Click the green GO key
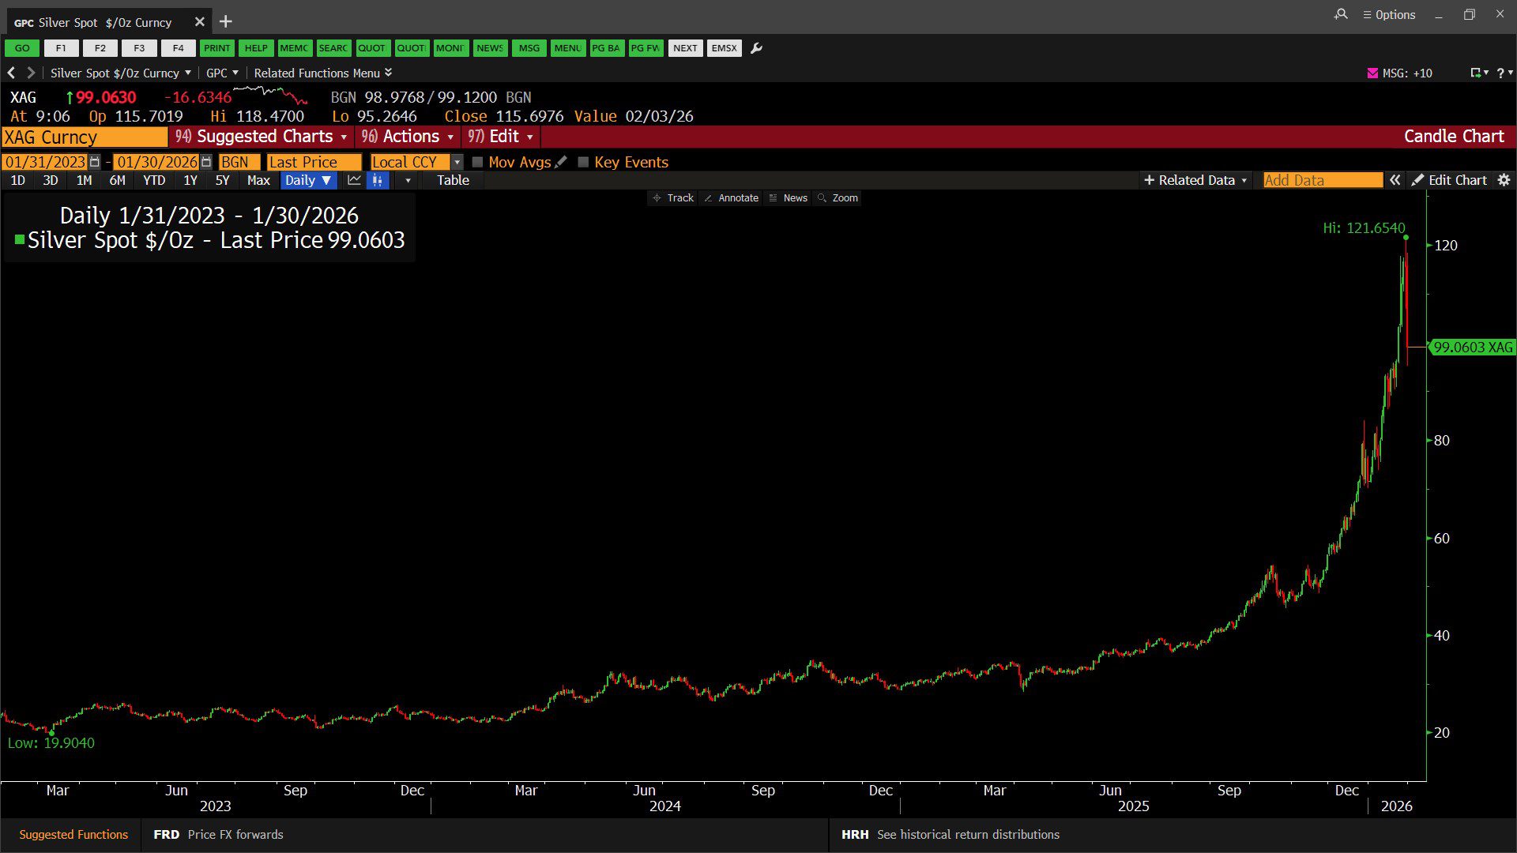 pos(22,48)
